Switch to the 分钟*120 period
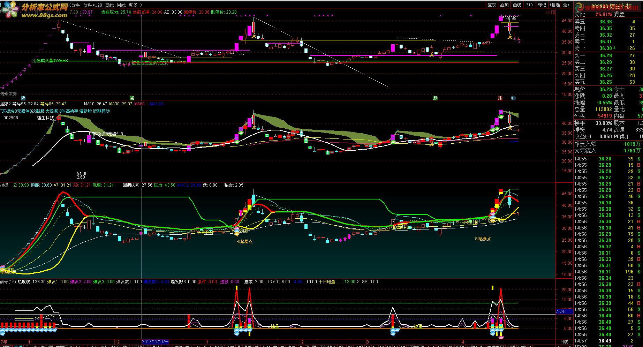 pos(93,5)
